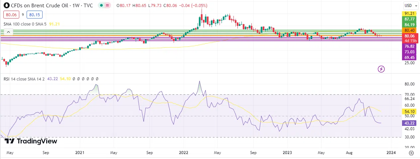Click the green market status dot
The width and height of the screenshot is (420, 159).
pos(101,6)
